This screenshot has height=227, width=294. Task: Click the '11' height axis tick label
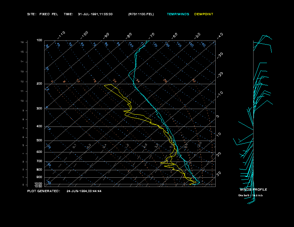[x=22, y=91]
